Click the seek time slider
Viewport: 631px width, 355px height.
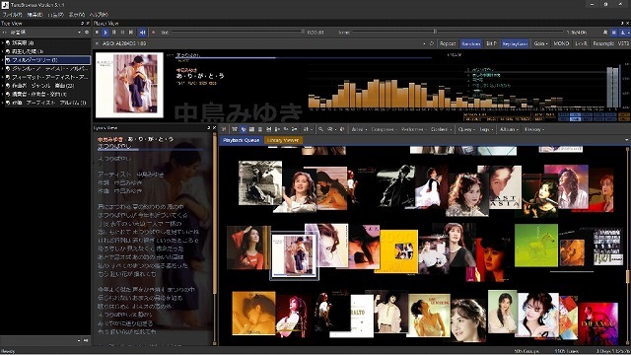click(457, 33)
